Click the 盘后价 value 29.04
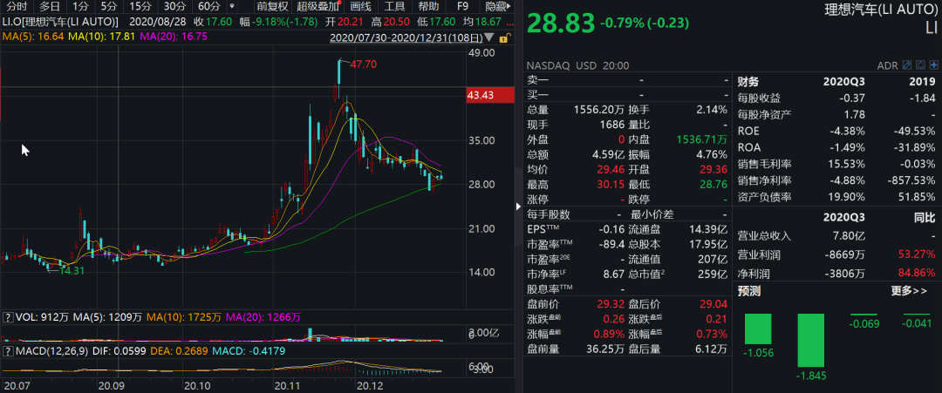The width and height of the screenshot is (942, 393). tap(715, 304)
